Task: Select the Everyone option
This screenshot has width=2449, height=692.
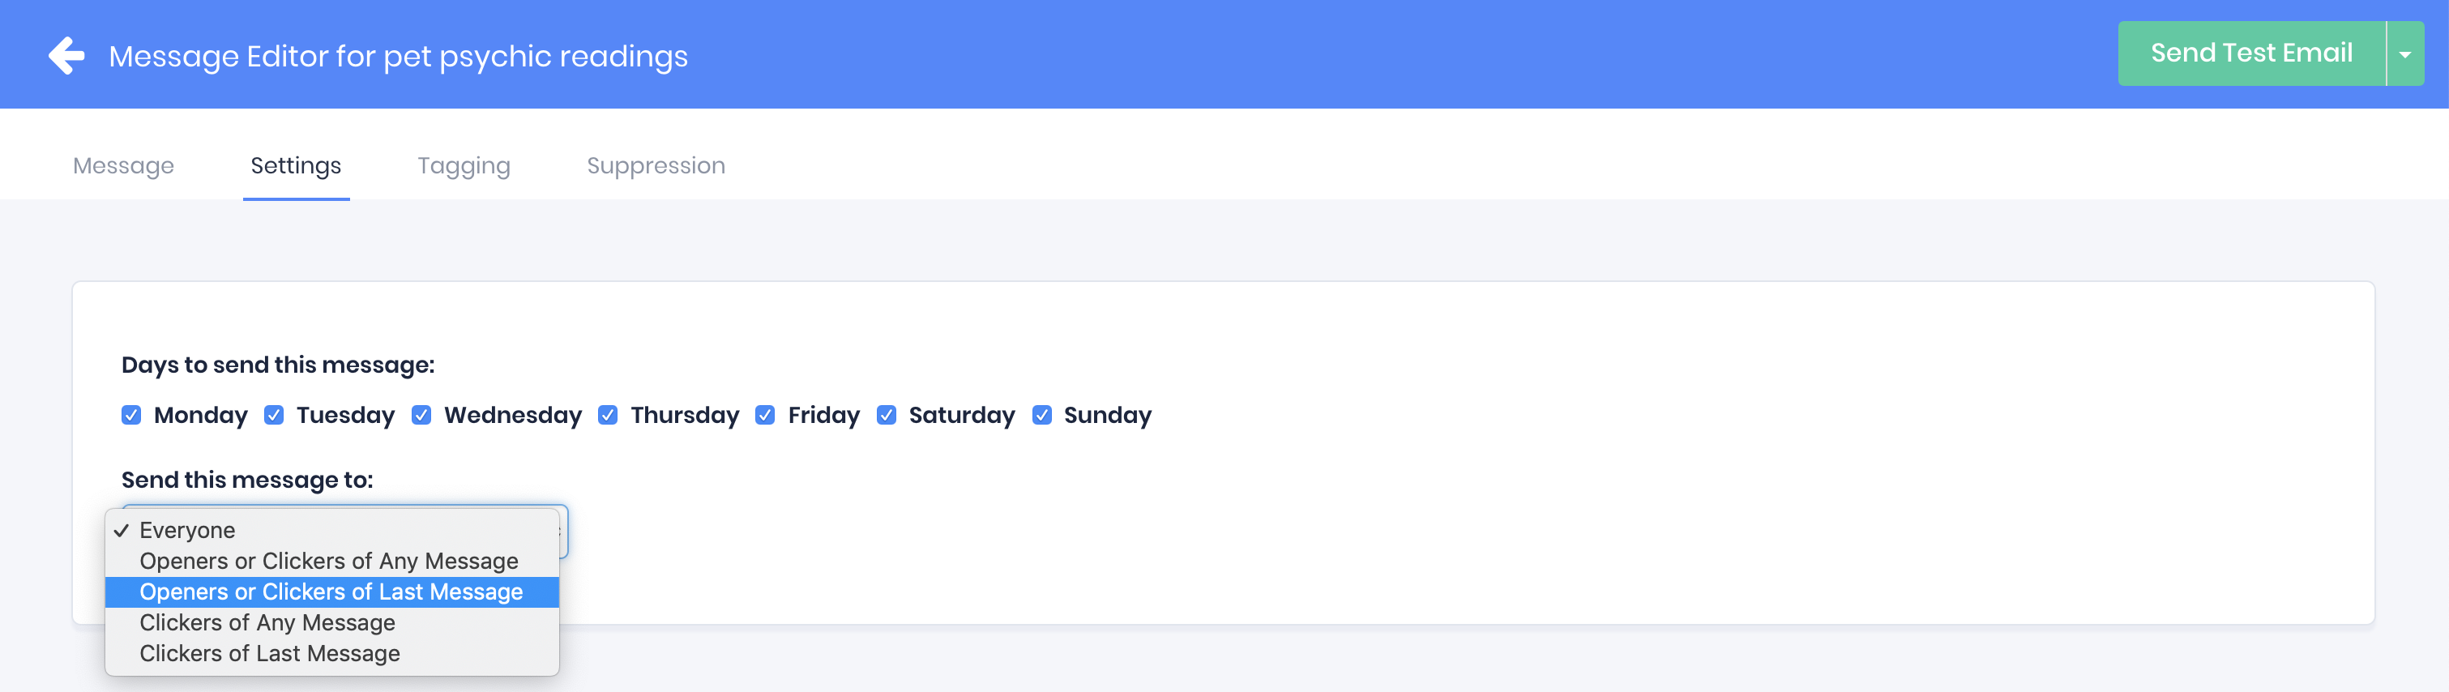Action: click(187, 531)
